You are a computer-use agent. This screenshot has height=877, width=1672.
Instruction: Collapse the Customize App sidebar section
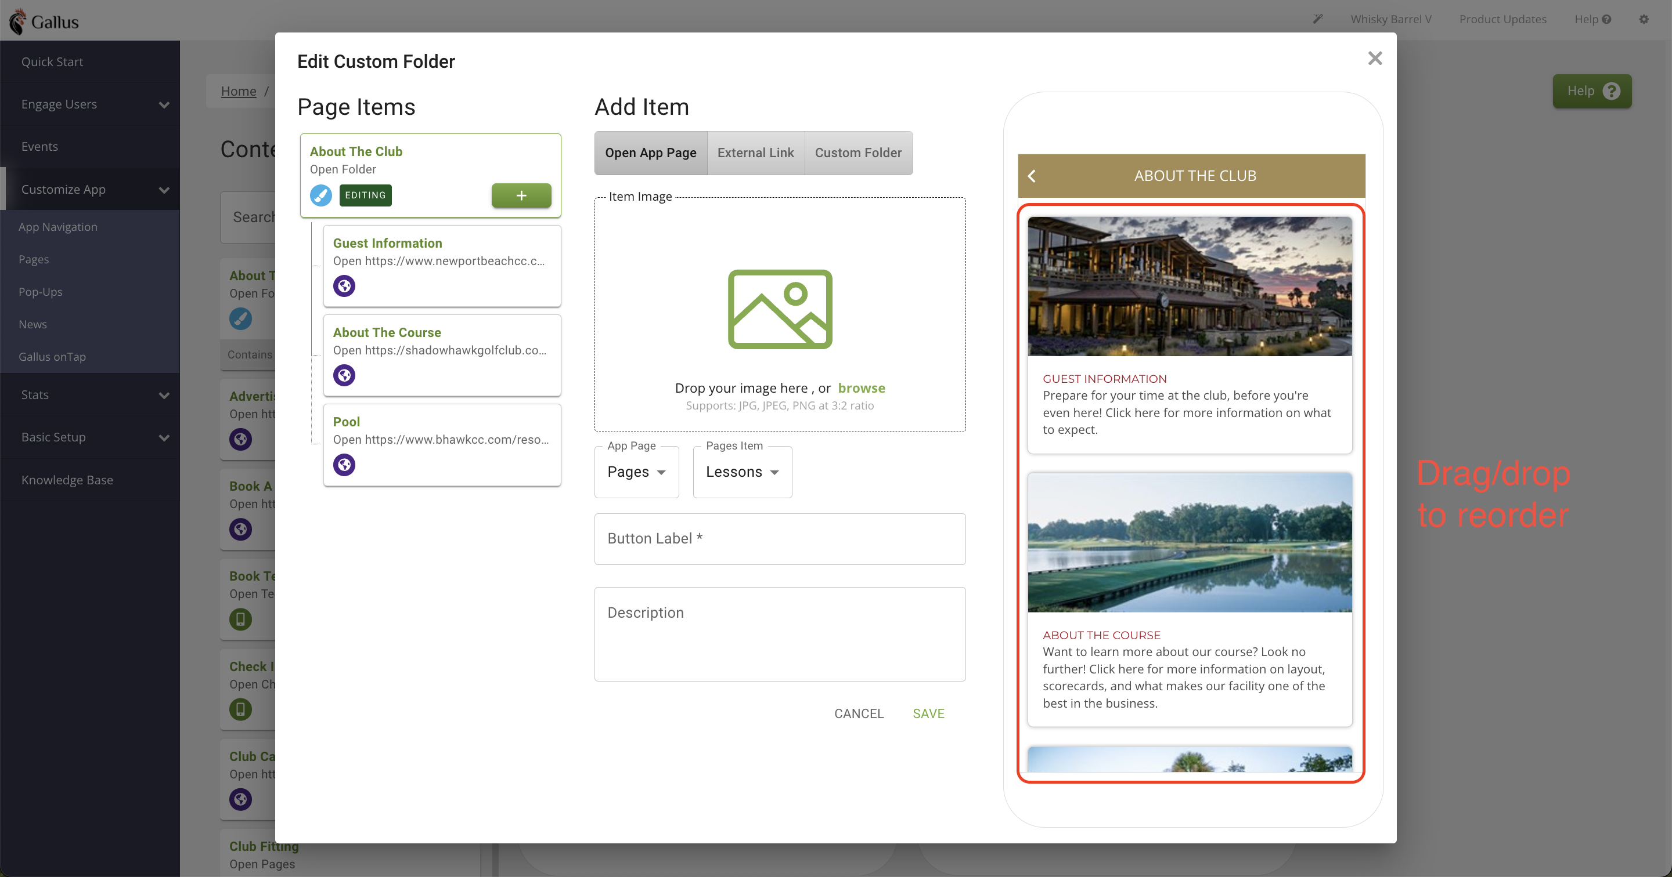90,190
